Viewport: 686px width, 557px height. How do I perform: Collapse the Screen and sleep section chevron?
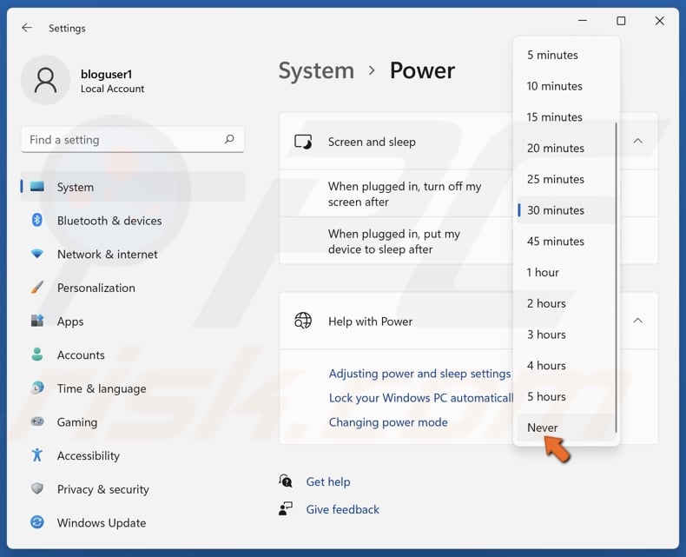(638, 141)
